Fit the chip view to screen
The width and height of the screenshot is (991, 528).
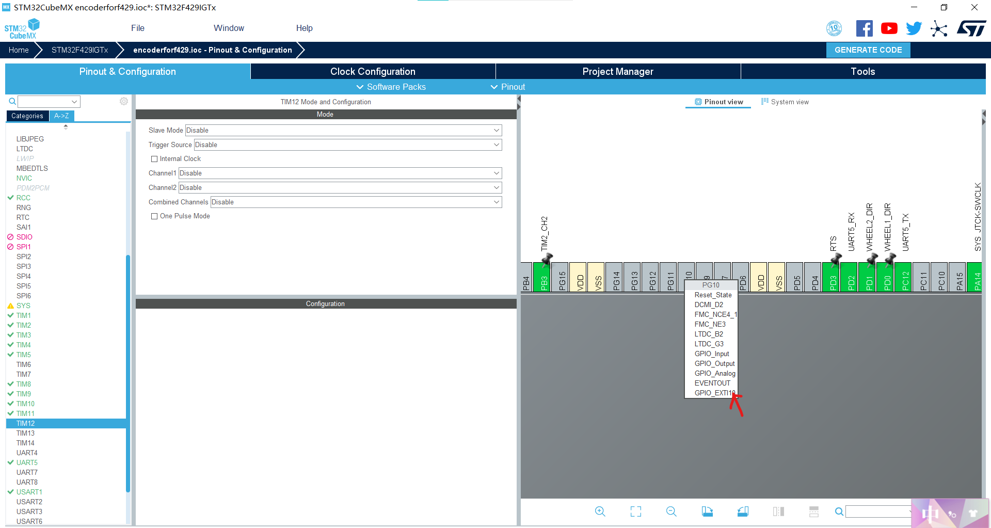pos(636,511)
